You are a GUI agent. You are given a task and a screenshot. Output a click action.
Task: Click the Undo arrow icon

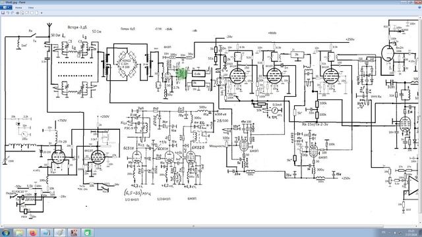pos(8,13)
